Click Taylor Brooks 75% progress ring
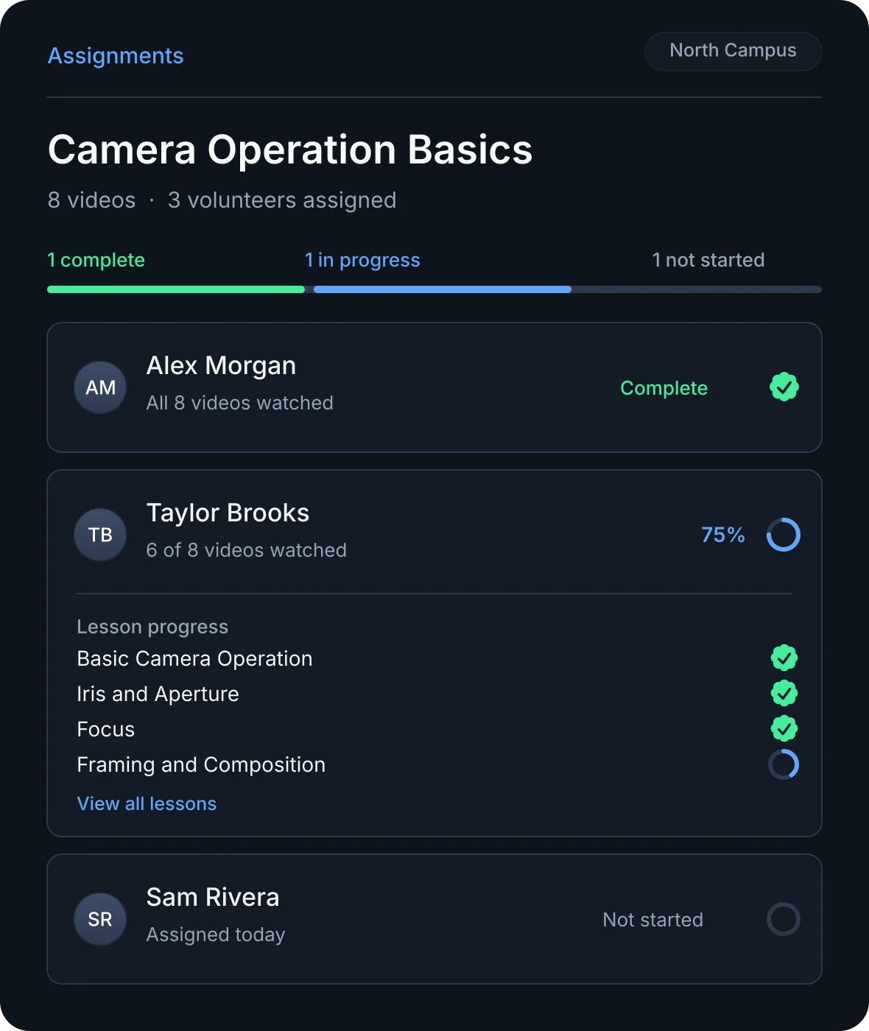Screen dimensions: 869x1031 [784, 535]
